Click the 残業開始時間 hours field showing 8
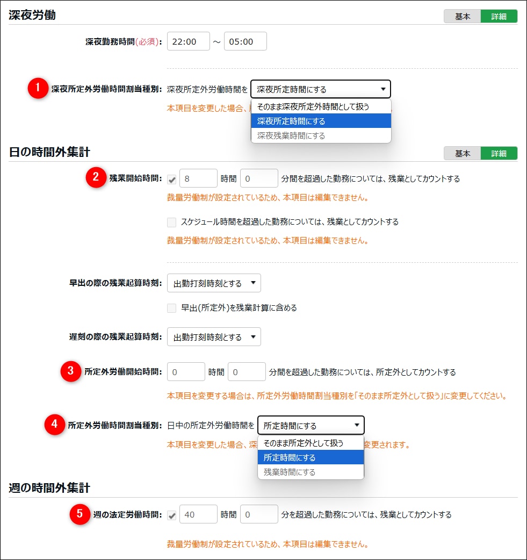 [x=198, y=178]
